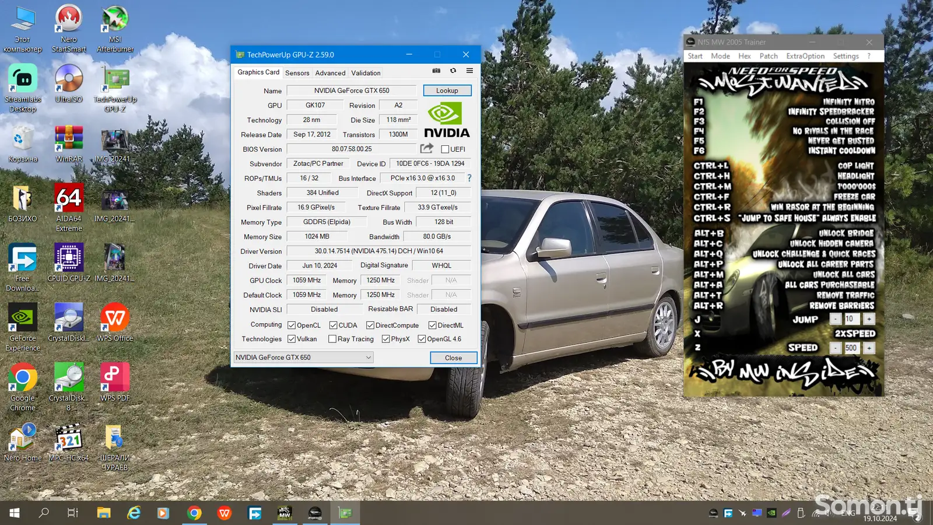Toggle the PhysX checkbox

(385, 339)
